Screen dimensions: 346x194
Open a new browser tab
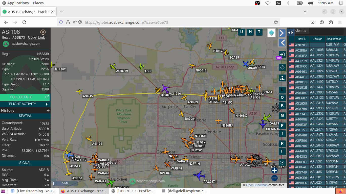62,12
